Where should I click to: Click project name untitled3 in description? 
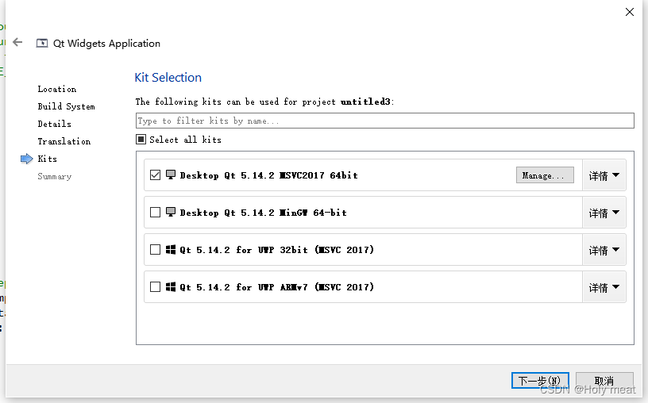tap(365, 102)
